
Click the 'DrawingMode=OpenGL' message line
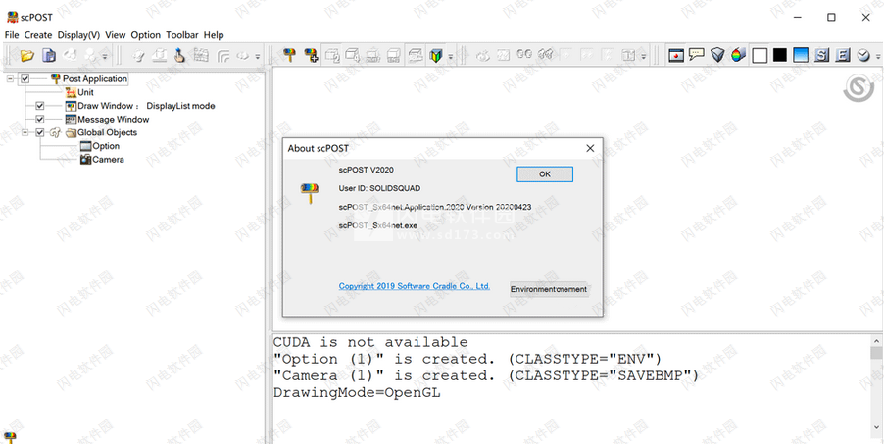click(357, 393)
